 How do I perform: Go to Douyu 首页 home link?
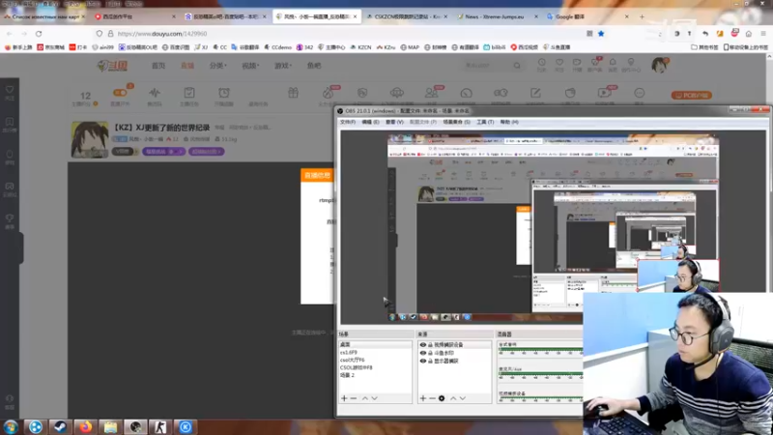[x=158, y=66]
